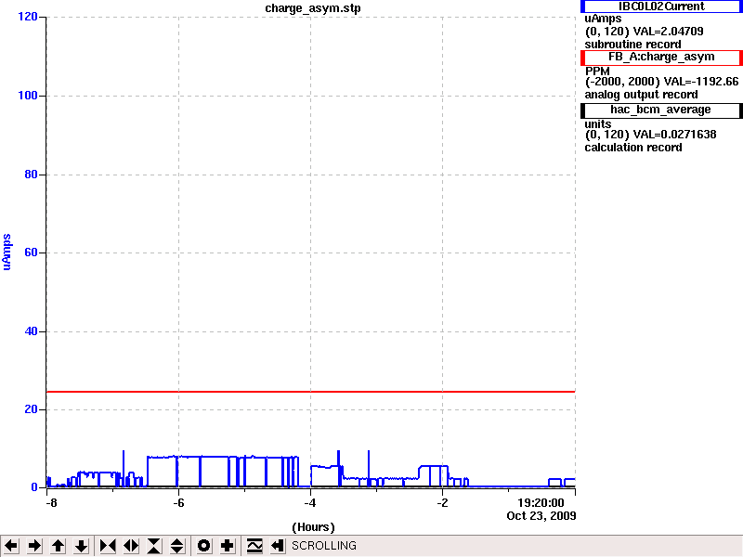Screen dimensions: 743x557
Task: Click the waveform auto-scale toolbar icon
Action: pos(254,546)
